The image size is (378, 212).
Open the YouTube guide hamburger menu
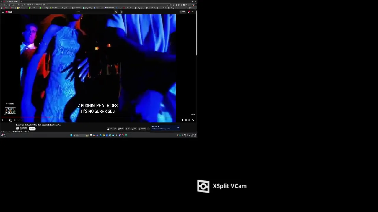click(3, 12)
